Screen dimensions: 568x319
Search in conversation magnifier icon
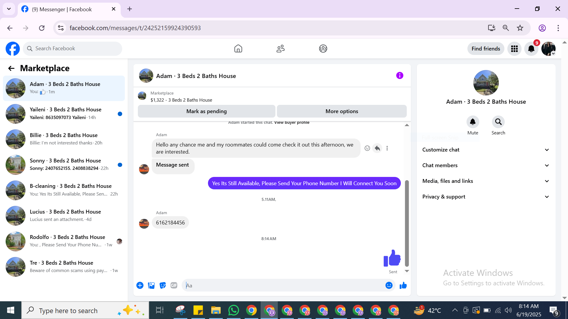pos(498,122)
